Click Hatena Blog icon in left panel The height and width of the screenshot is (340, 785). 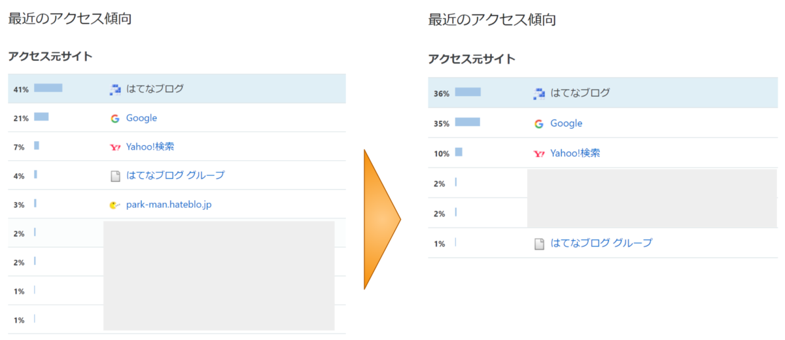115,90
